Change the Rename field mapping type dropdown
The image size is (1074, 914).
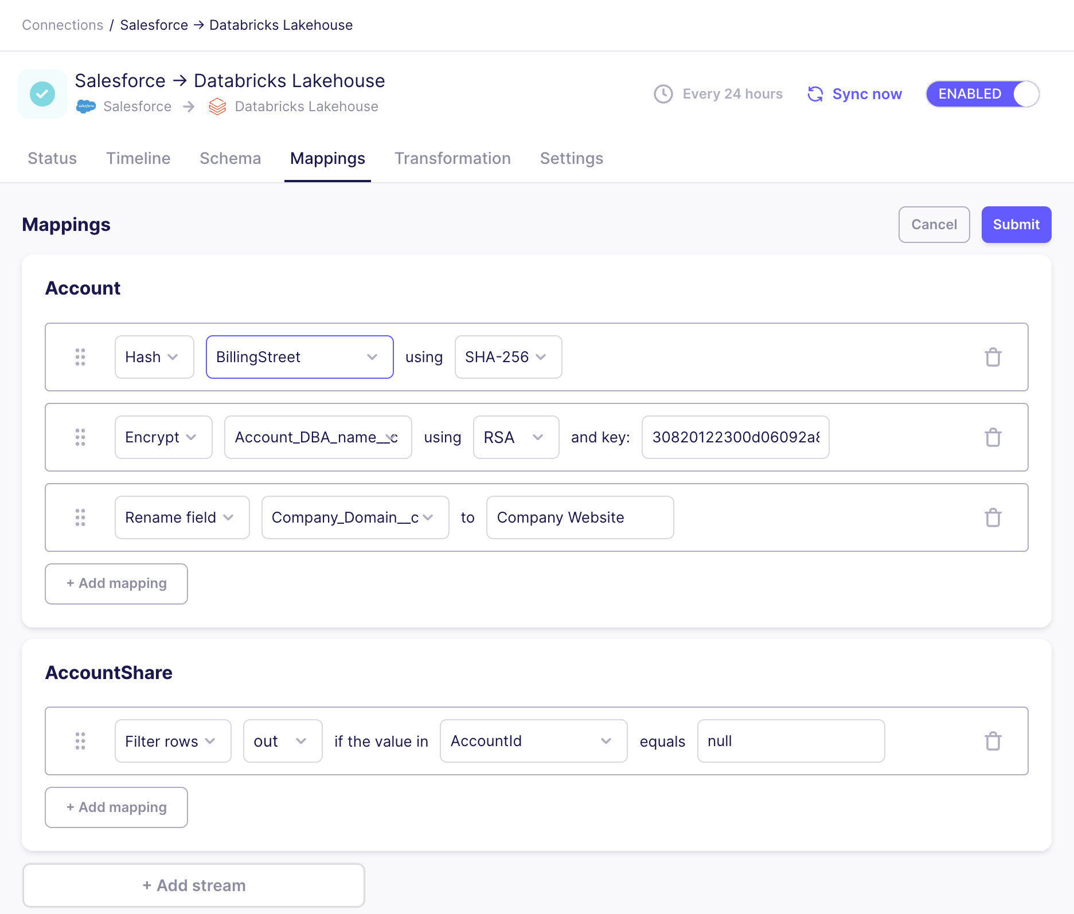tap(182, 517)
